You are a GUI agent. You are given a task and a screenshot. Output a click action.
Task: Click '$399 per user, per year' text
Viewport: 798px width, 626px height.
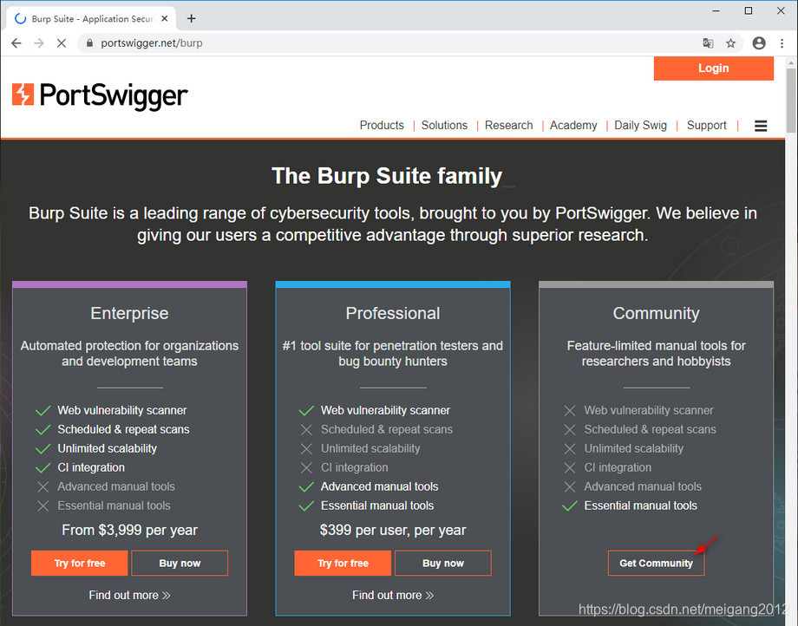[392, 530]
